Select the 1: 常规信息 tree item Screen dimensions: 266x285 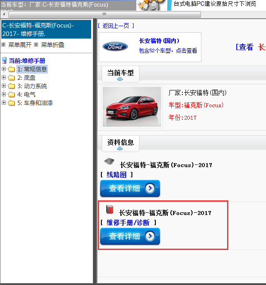32,69
